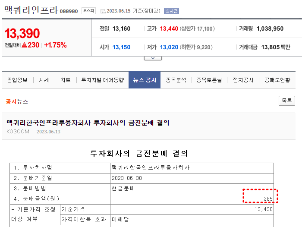The image size is (302, 227).
Task: Click the lower limit text 하한가 9,220
Action: [196, 47]
